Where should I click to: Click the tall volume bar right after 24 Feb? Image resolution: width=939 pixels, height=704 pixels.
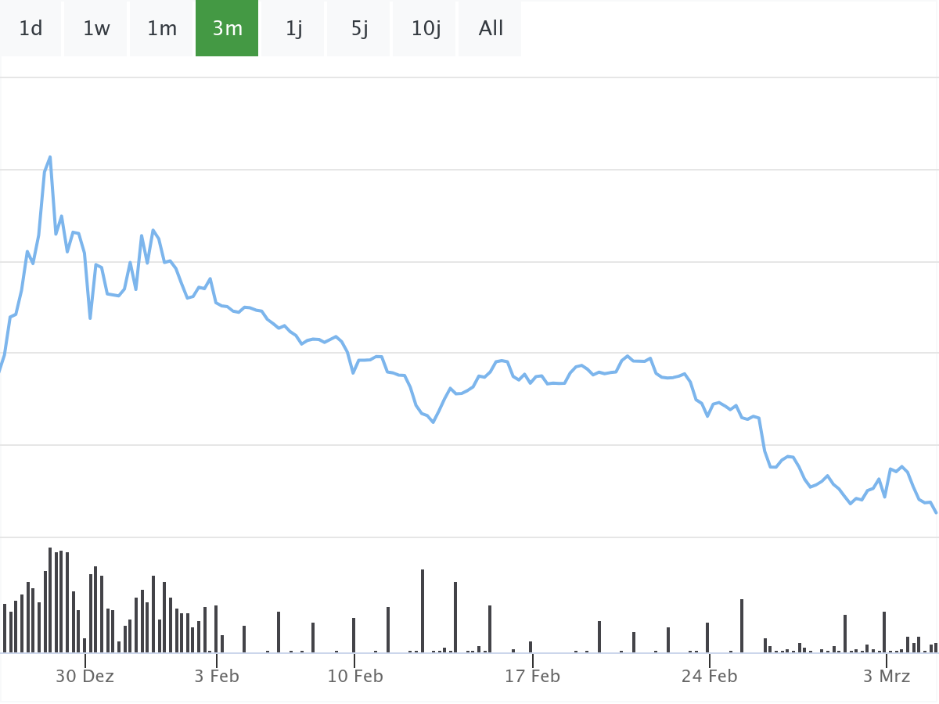[742, 626]
